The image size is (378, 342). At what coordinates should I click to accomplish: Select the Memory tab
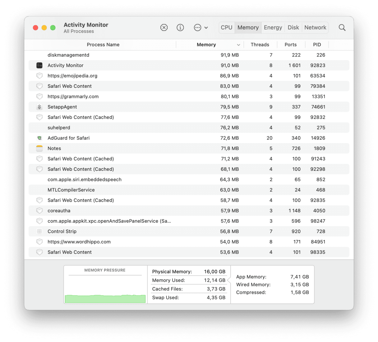click(x=248, y=28)
